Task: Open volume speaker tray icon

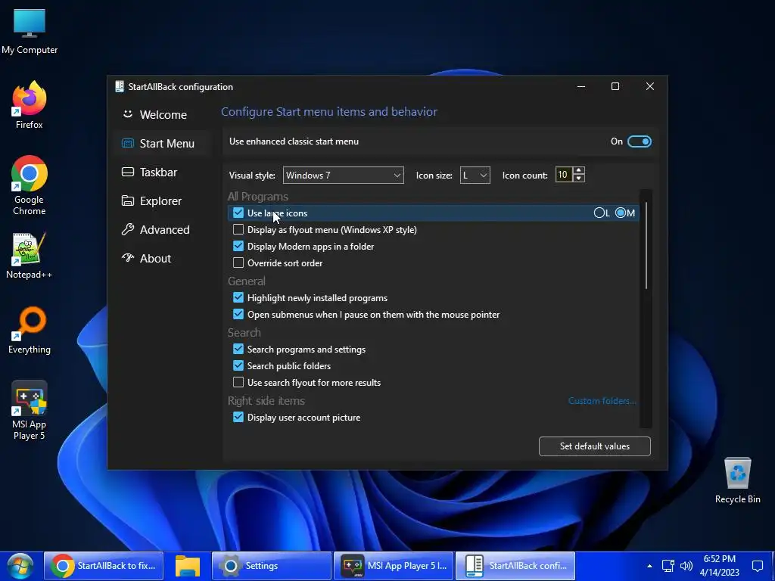Action: (686, 566)
